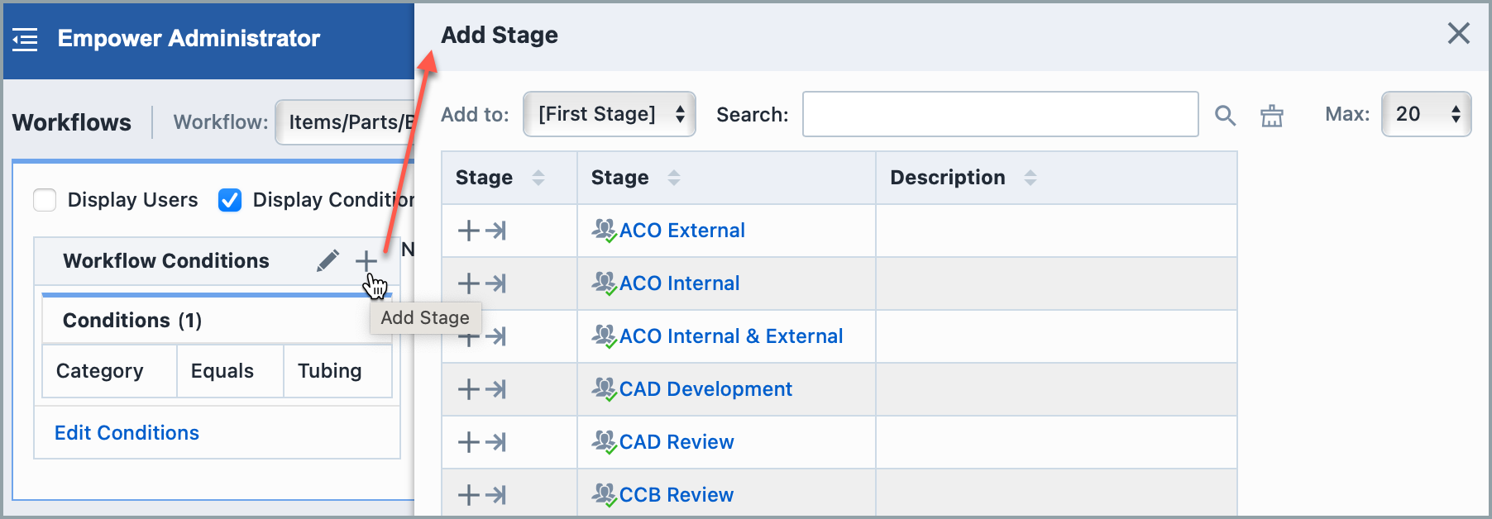This screenshot has width=1492, height=519.
Task: Open the ACO External stage link
Action: click(x=681, y=231)
